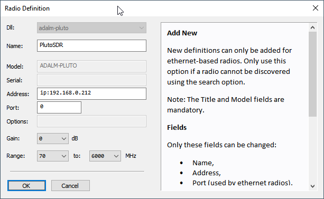This screenshot has height=199, width=324.
Task: Click the 'dB' unit label
Action: click(75, 138)
